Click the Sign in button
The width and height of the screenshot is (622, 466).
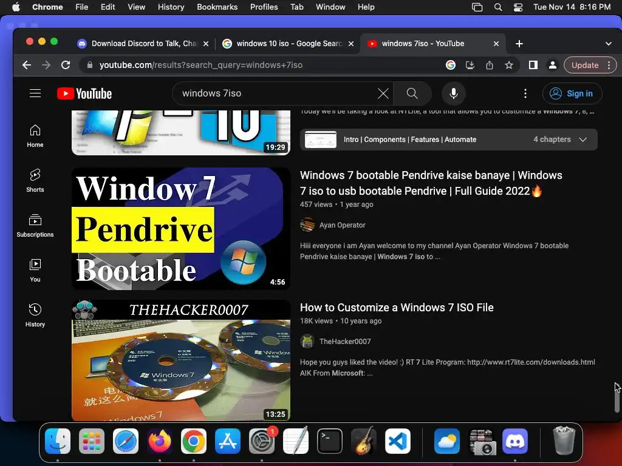[572, 93]
